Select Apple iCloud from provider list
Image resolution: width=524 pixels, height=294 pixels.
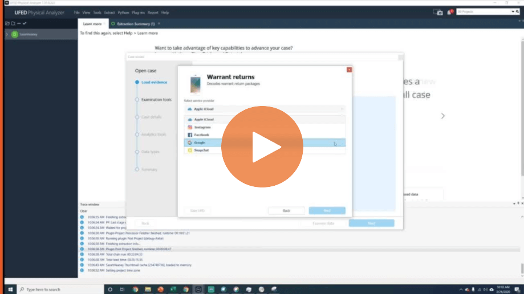[x=265, y=119]
